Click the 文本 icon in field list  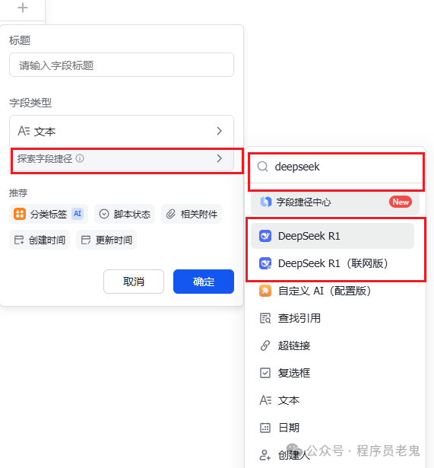tap(265, 400)
